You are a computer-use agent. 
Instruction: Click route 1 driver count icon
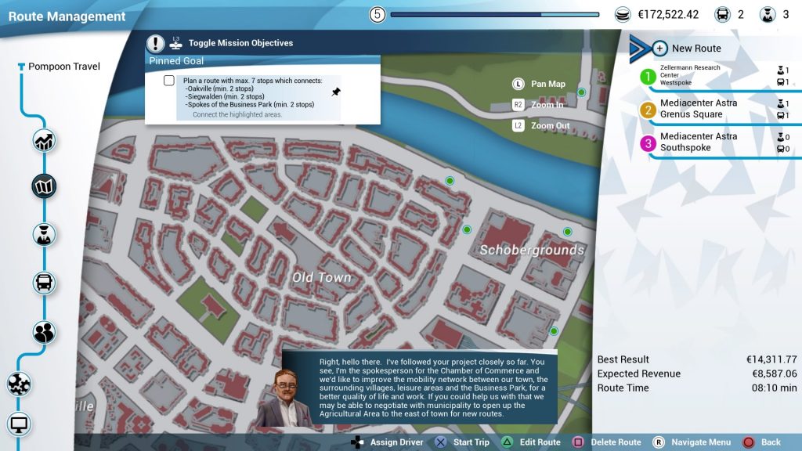(780, 70)
